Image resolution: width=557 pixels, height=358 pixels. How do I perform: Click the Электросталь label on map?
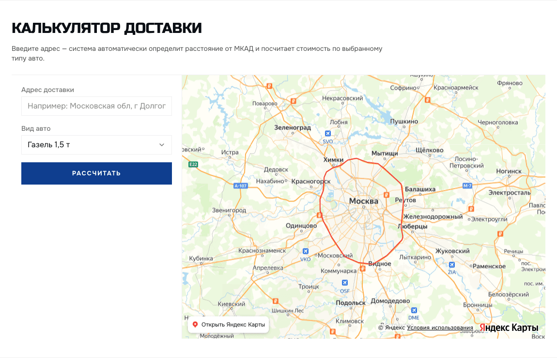coord(510,192)
